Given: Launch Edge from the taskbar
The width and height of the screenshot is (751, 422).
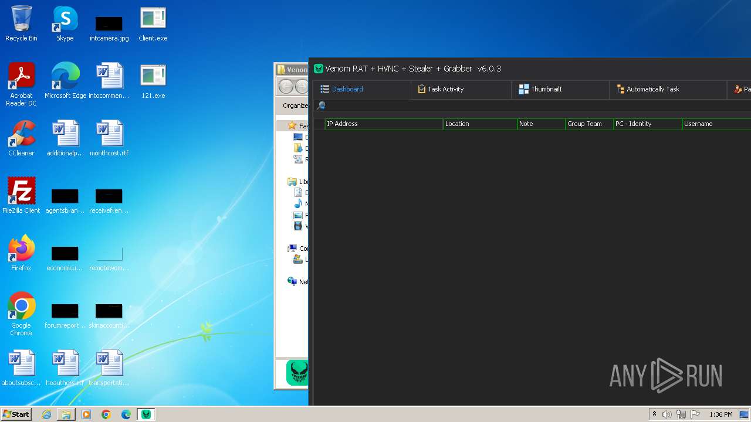Looking at the screenshot, I should point(126,414).
